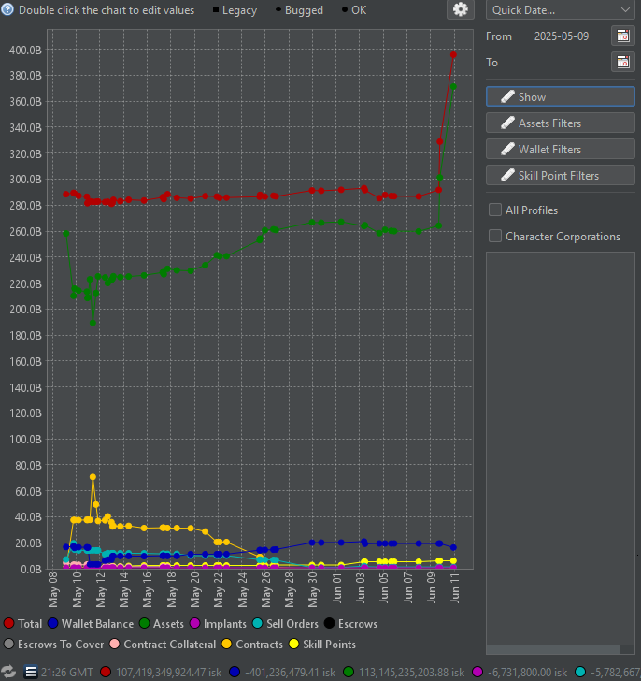
Task: Click the status bar total value 107,419,349,924.47 isk
Action: [x=169, y=673]
